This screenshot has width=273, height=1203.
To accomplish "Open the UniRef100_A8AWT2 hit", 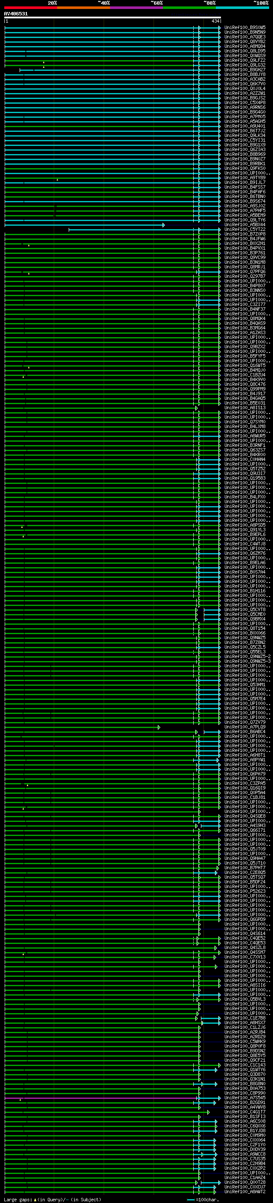I will pos(245,1192).
